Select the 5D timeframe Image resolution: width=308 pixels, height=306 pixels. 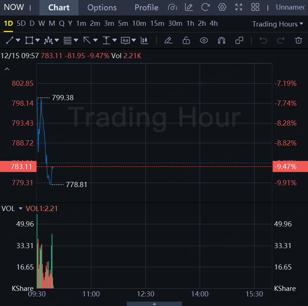tap(21, 24)
